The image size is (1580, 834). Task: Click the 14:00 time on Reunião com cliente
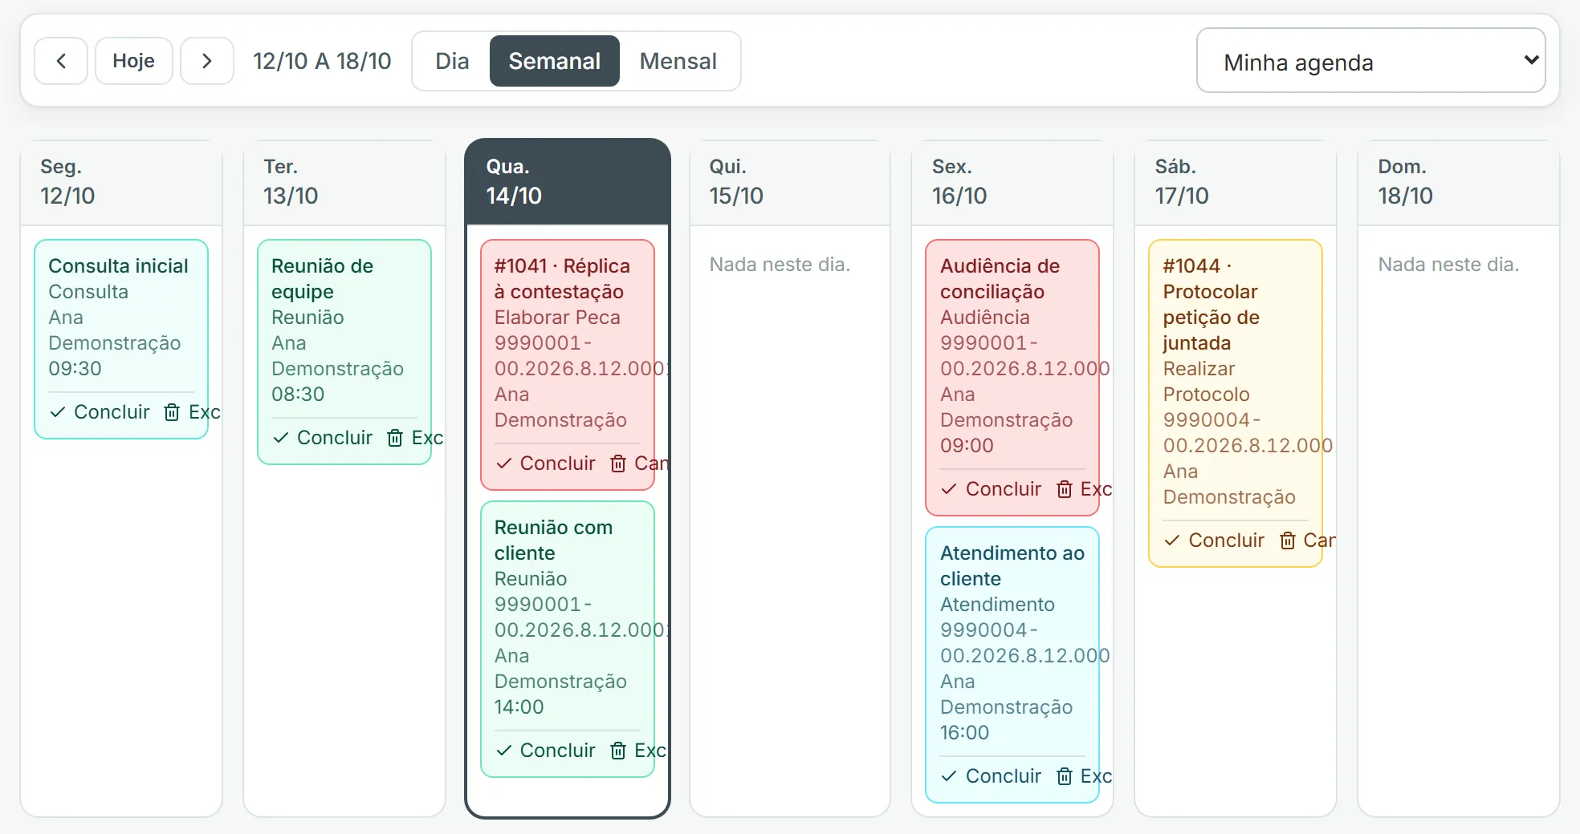(x=519, y=707)
